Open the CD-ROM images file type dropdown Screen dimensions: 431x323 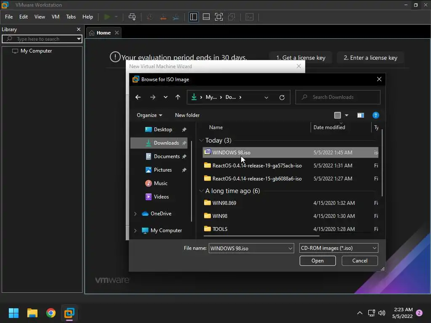click(x=339, y=248)
